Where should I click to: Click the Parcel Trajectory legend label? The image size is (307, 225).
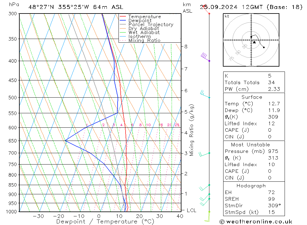(151, 25)
